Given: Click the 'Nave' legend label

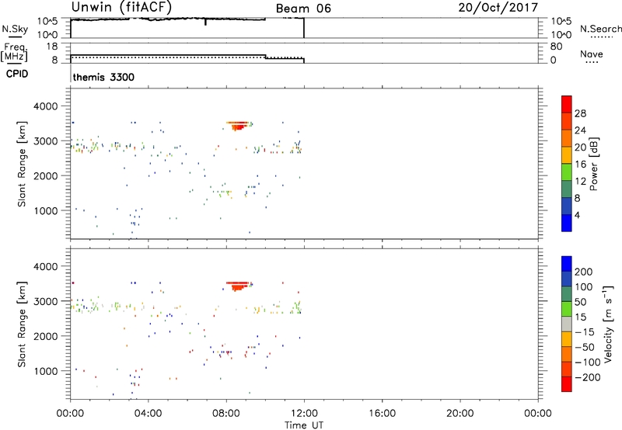Looking at the screenshot, I should 592,54.
